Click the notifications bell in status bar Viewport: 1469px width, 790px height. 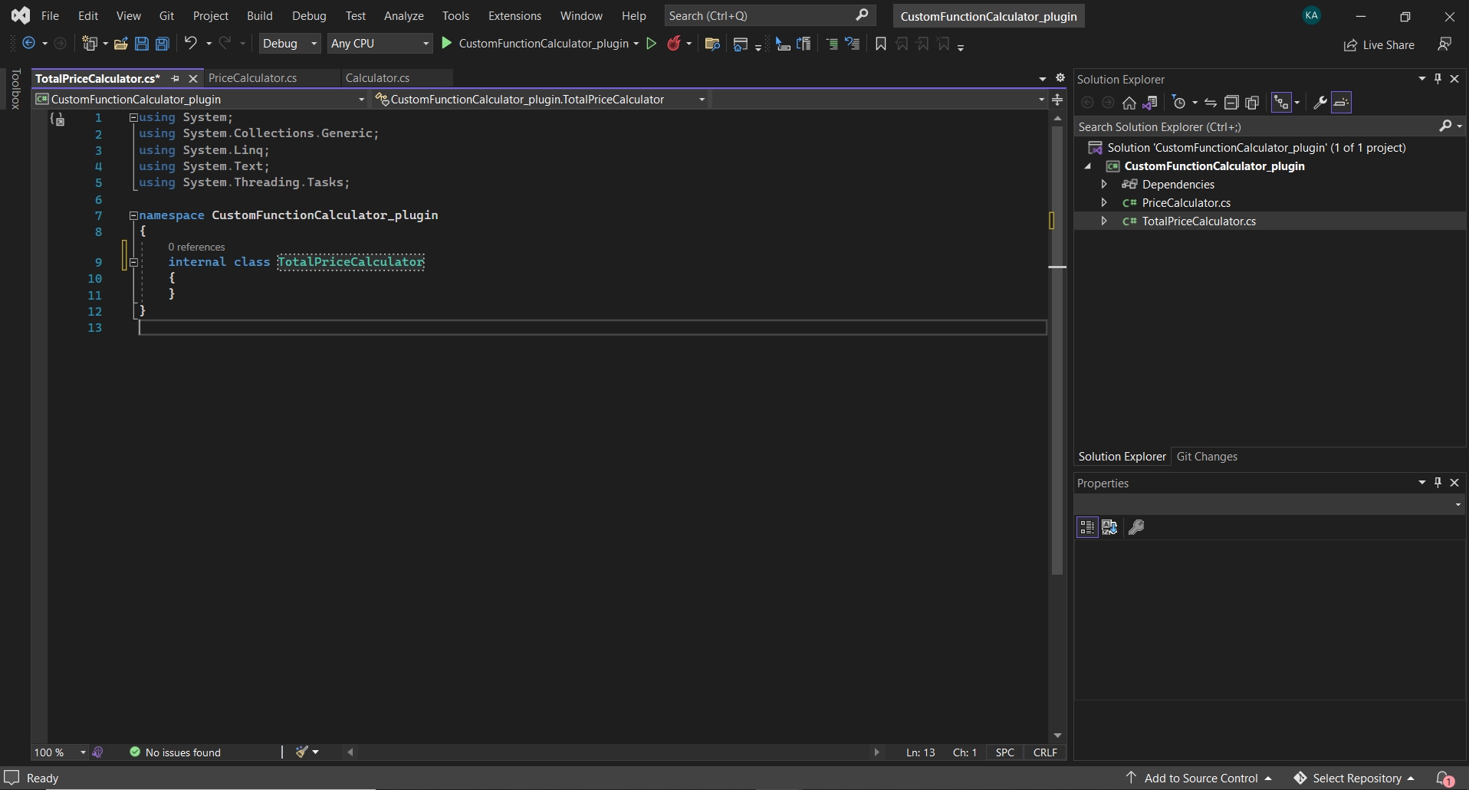[x=1444, y=779]
